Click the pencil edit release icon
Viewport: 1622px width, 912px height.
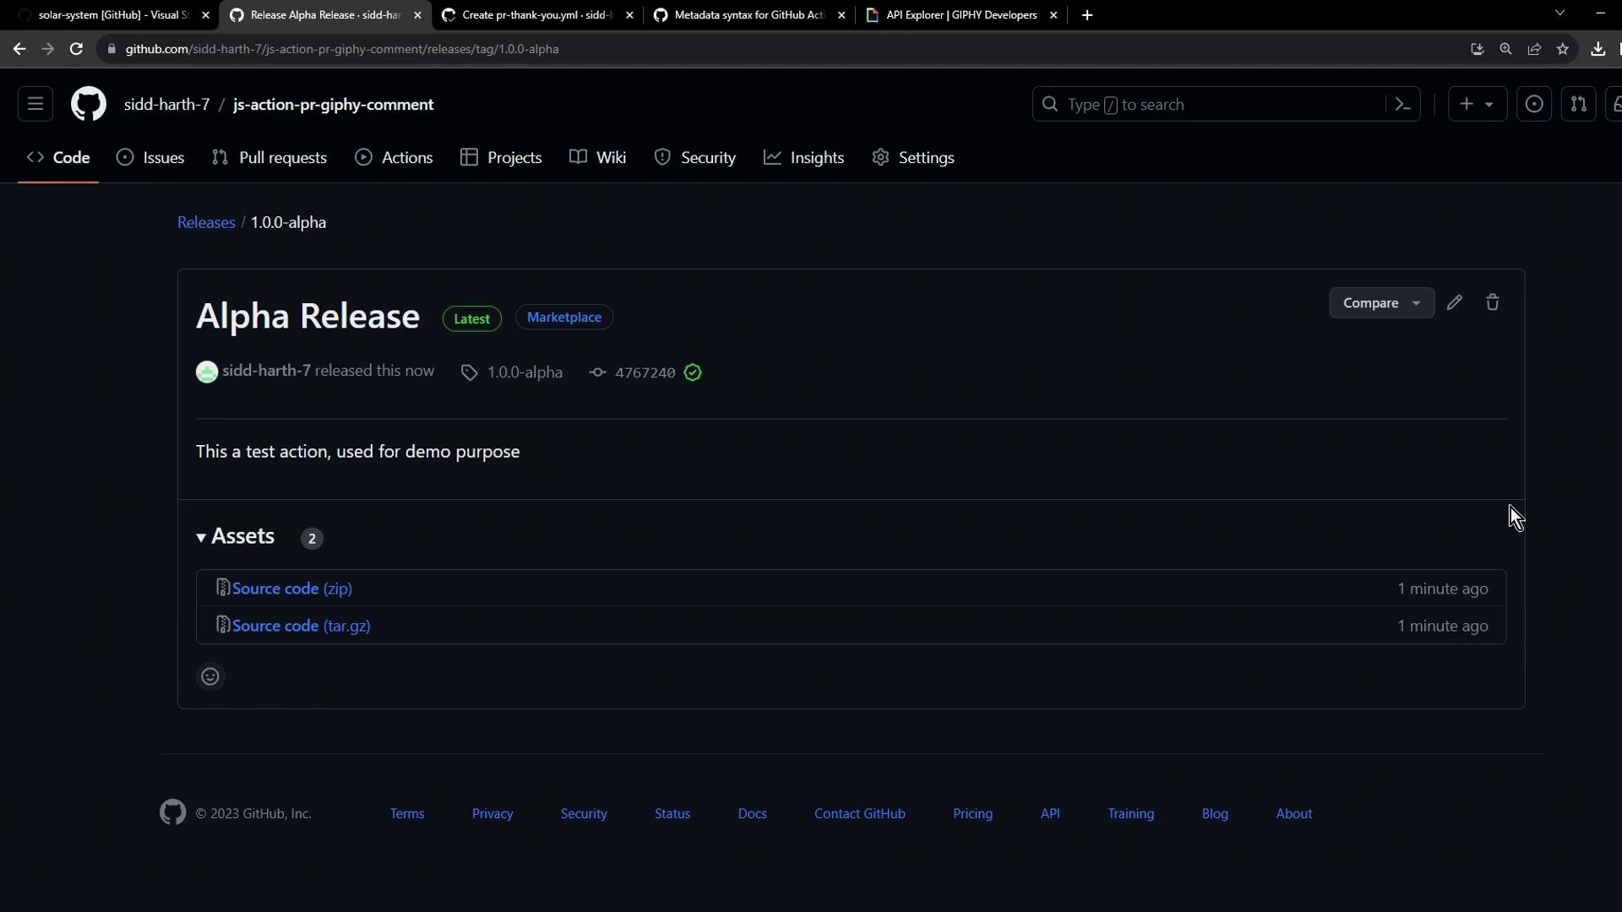point(1454,302)
